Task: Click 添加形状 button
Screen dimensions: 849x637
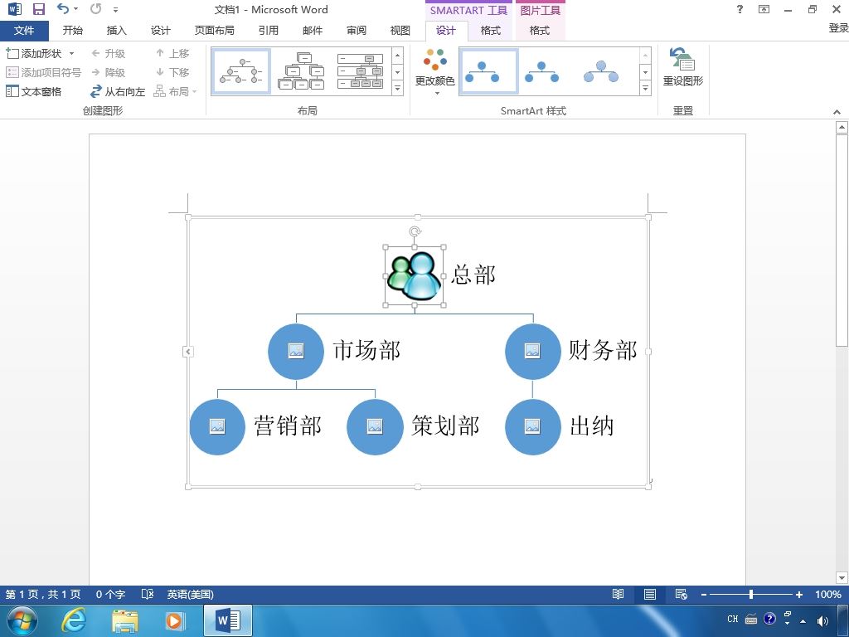Action: click(x=34, y=53)
